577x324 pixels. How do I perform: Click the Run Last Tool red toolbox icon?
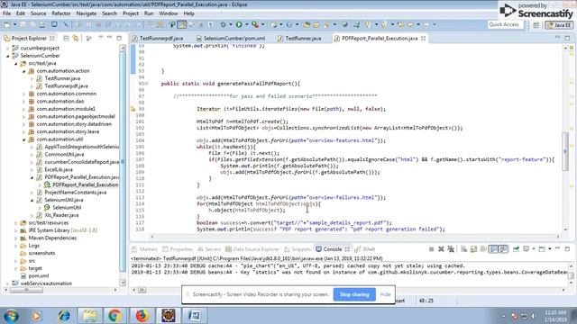[255, 24]
